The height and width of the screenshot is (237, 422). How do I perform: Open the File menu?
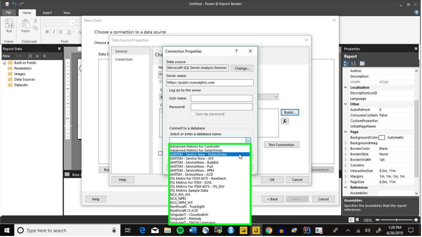pyautogui.click(x=9, y=12)
